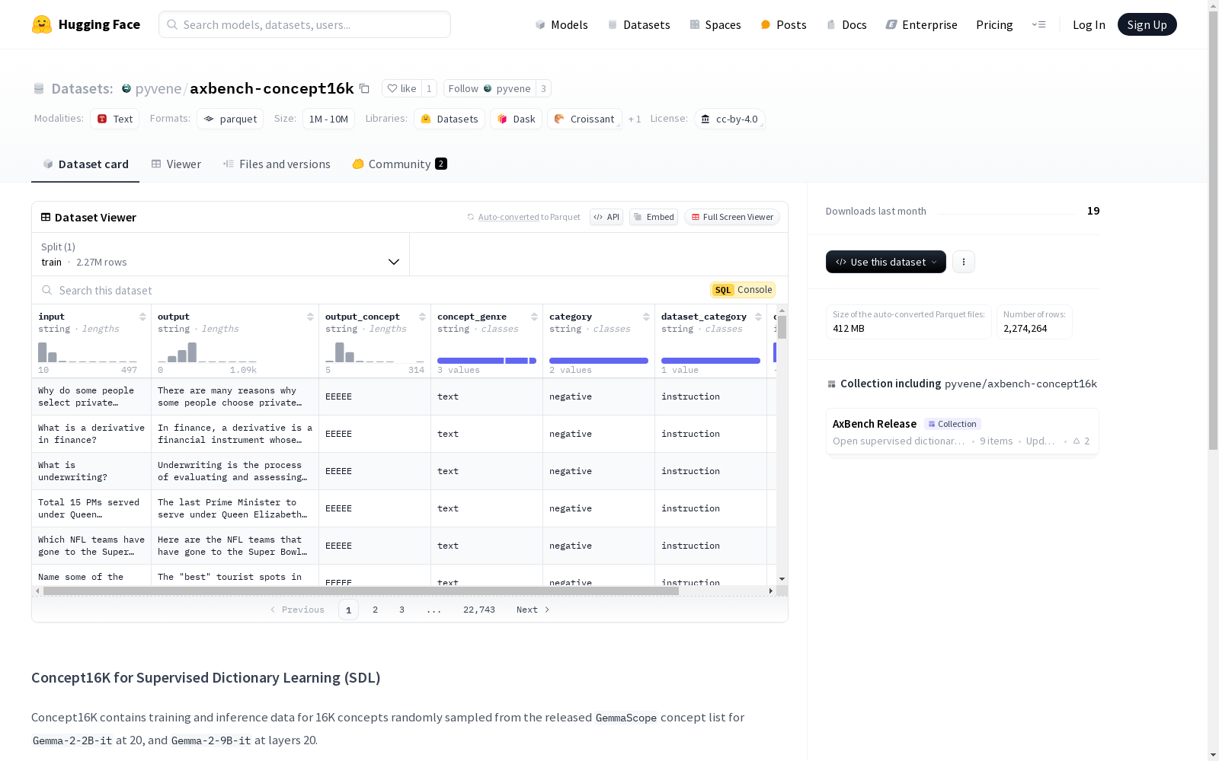Image resolution: width=1219 pixels, height=761 pixels.
Task: Click Next page in pagination
Action: [x=533, y=610]
